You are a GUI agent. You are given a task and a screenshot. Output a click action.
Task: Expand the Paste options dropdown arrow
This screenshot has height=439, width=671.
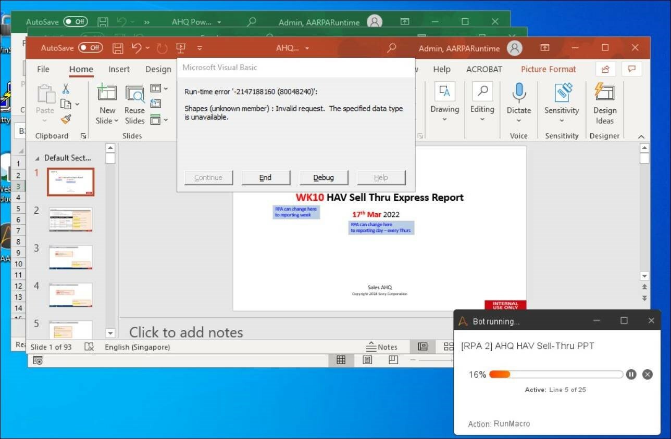45,121
